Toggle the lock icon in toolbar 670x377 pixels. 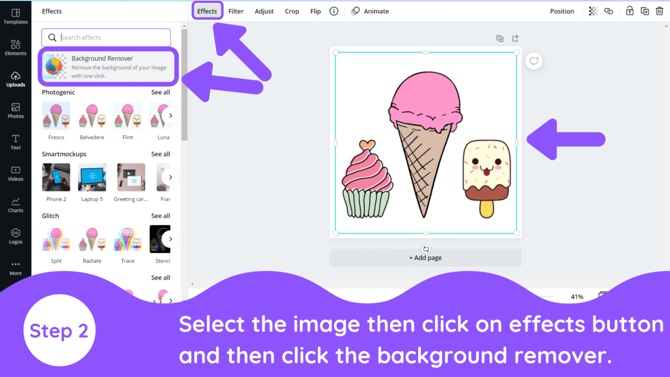[x=629, y=11]
